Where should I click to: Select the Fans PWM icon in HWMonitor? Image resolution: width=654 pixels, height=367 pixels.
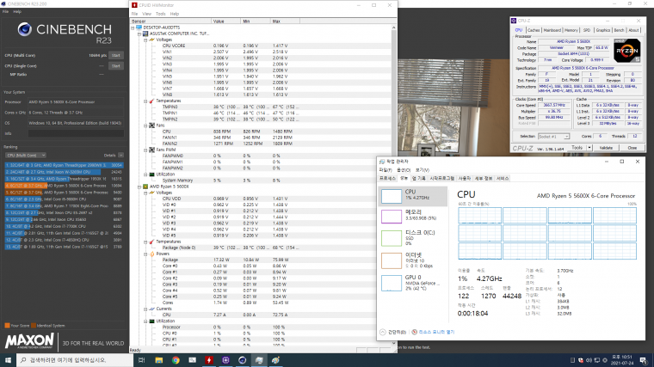151,150
